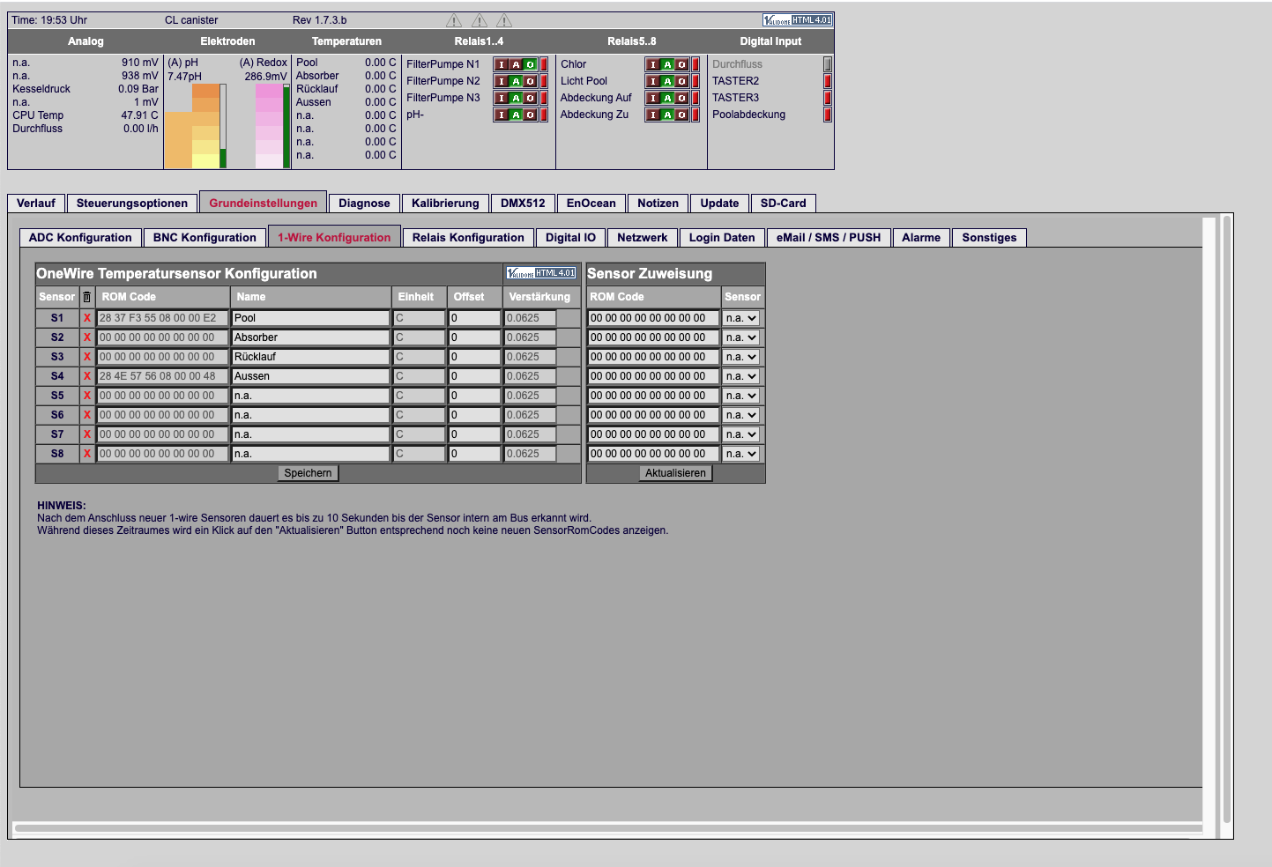Click the vertical scrollbar of the frame
This screenshot has height=867, width=1272.
[x=1226, y=520]
